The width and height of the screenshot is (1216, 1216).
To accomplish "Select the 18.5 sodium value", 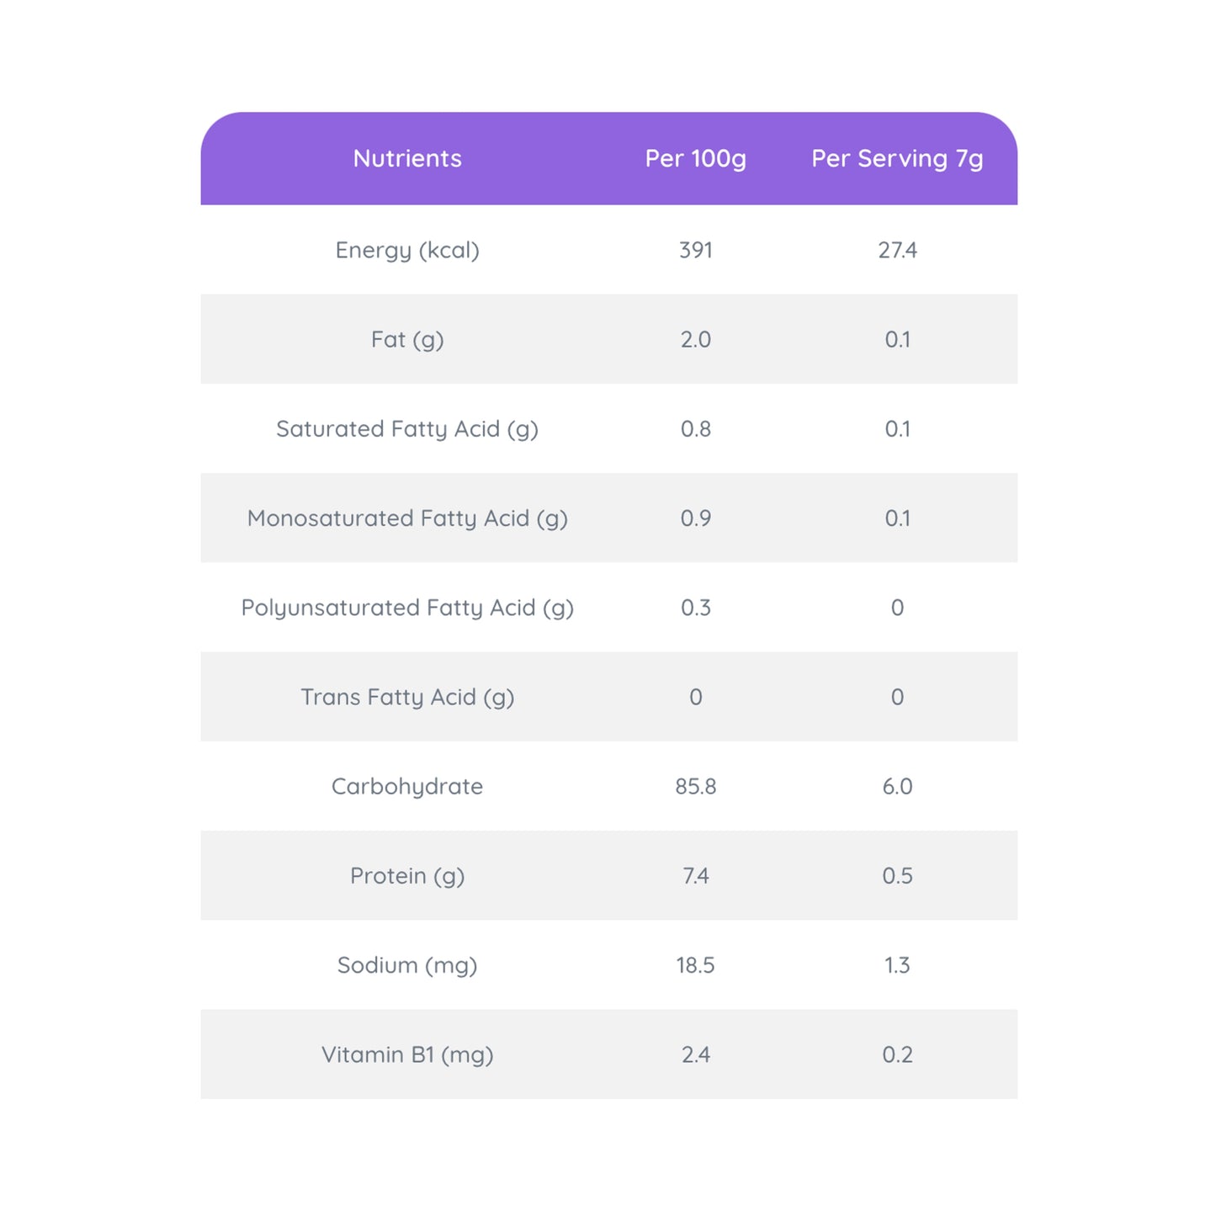I will [695, 965].
